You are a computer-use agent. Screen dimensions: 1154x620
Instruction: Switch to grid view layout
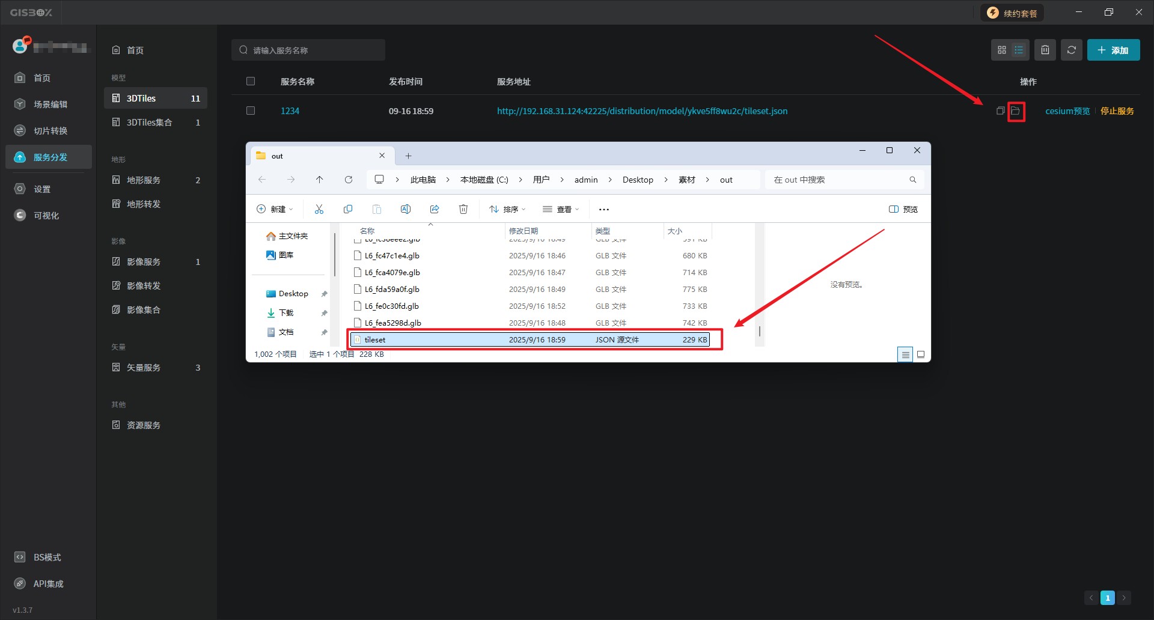click(x=1001, y=50)
